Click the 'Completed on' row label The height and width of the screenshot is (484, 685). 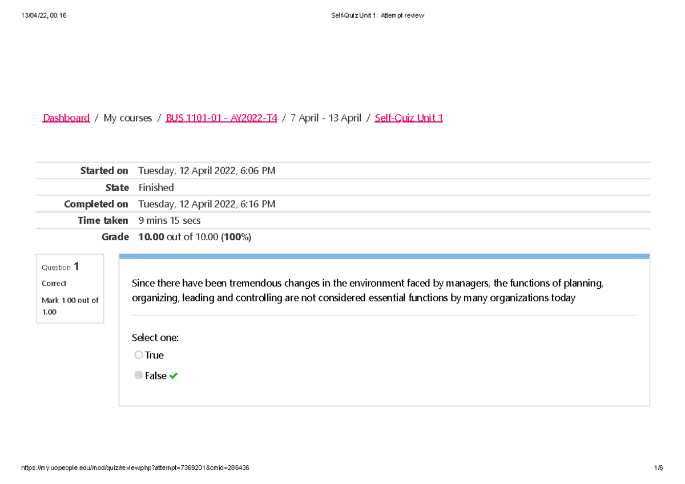pos(96,204)
